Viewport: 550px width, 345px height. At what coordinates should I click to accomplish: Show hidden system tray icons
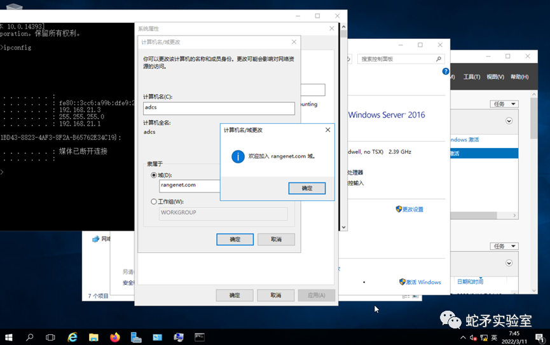pyautogui.click(x=463, y=337)
